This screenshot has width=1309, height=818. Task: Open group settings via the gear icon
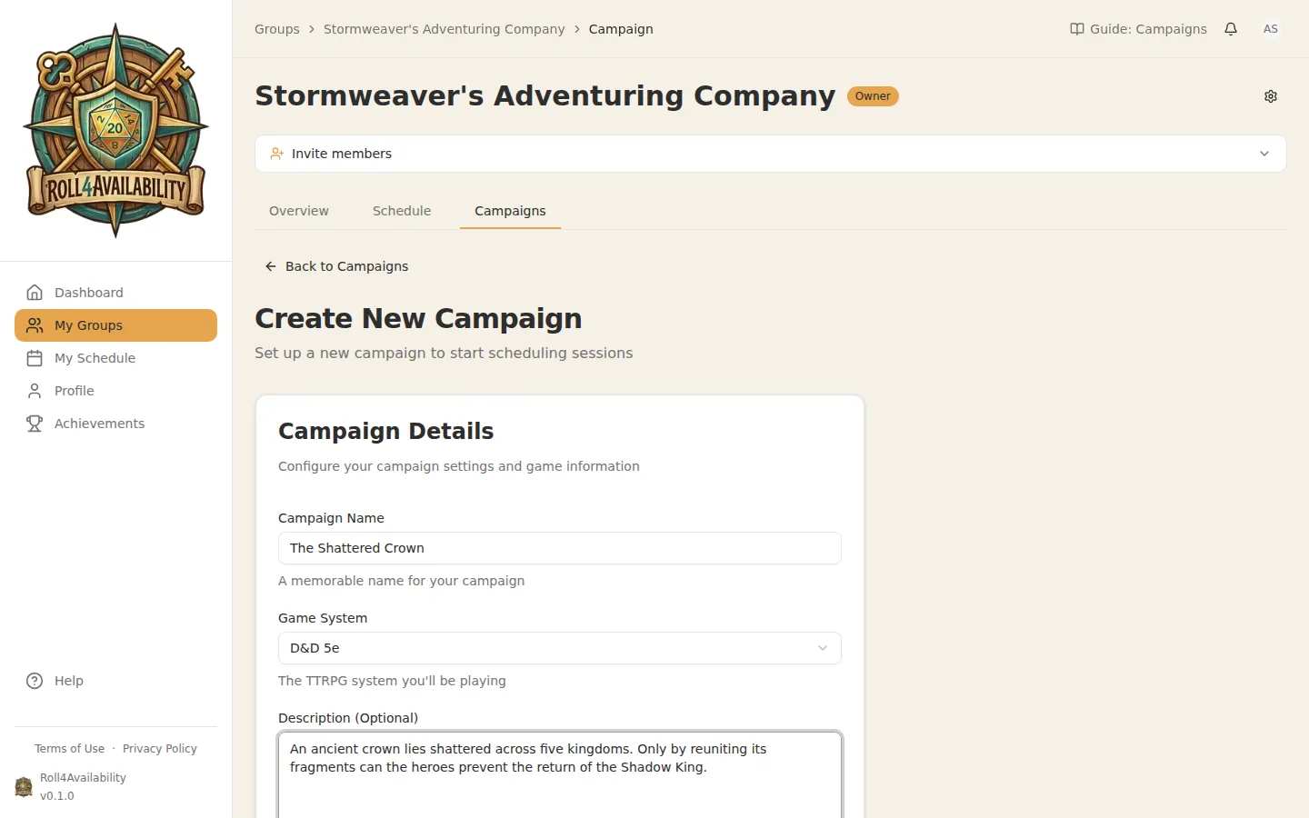1271,96
